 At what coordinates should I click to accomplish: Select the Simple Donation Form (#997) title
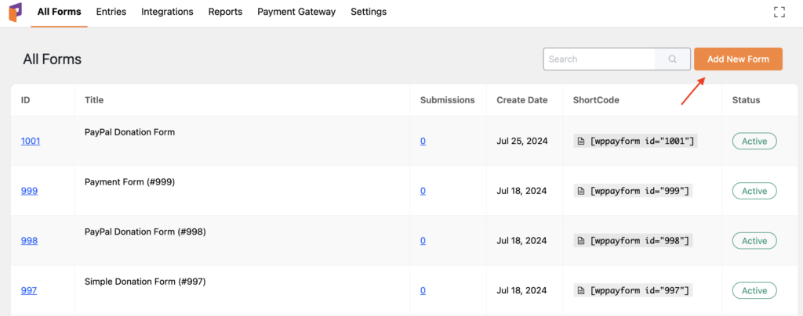pos(144,282)
